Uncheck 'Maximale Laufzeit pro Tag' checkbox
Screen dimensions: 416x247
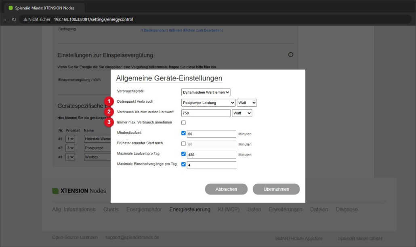183,154
